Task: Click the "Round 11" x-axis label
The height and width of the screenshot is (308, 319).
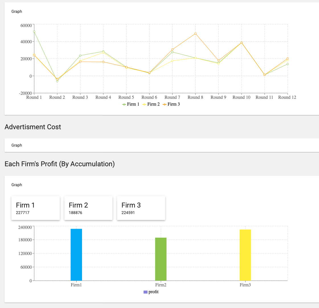Action: tap(265, 97)
